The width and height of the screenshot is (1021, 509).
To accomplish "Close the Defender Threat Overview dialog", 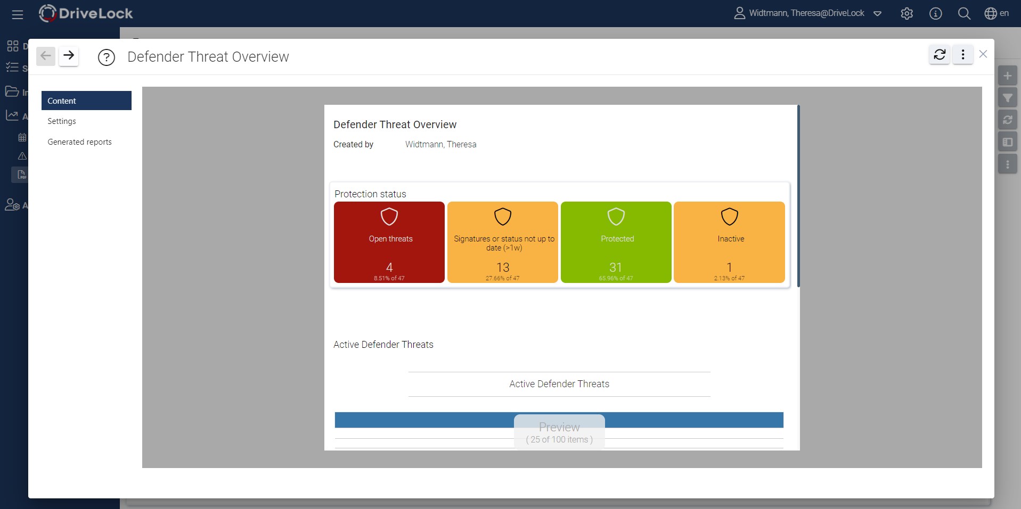I will (x=983, y=54).
